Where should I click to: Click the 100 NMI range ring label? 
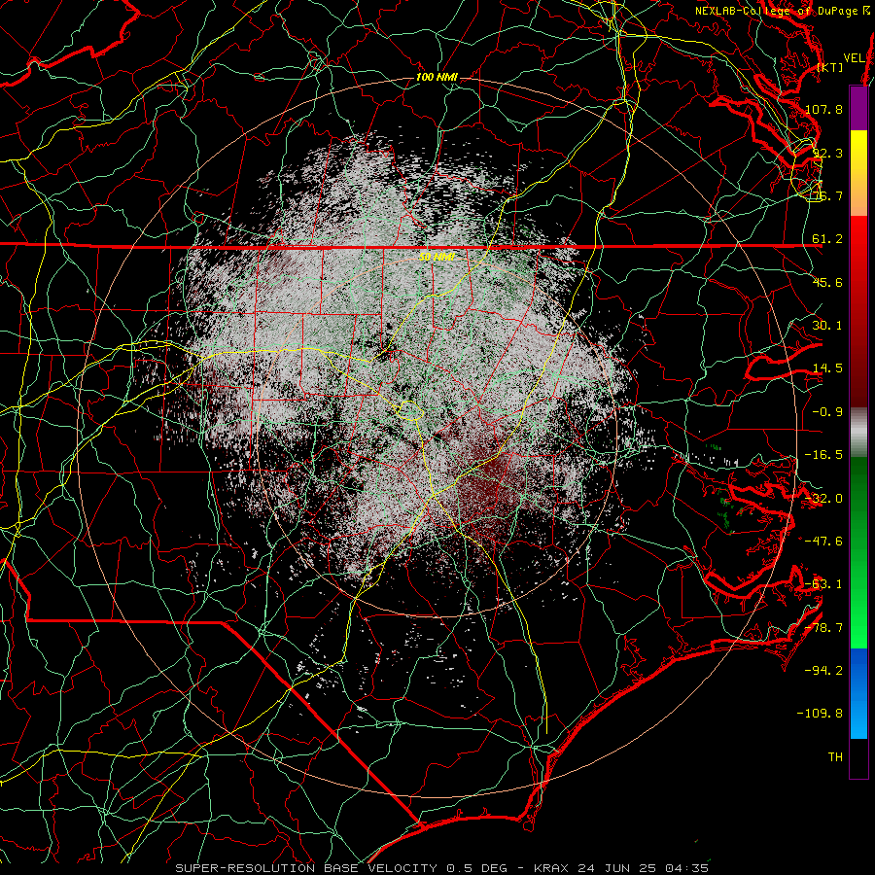click(x=437, y=77)
